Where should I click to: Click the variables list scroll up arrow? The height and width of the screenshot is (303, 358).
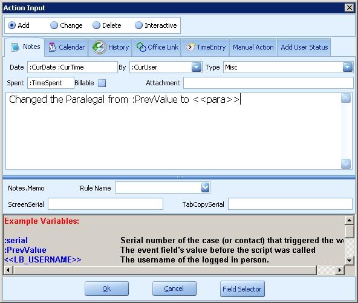[x=349, y=220]
